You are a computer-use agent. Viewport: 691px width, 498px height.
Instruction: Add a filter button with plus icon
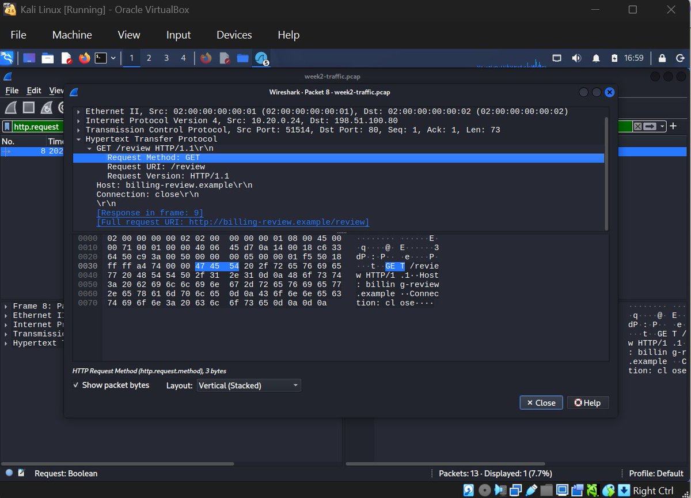[673, 126]
